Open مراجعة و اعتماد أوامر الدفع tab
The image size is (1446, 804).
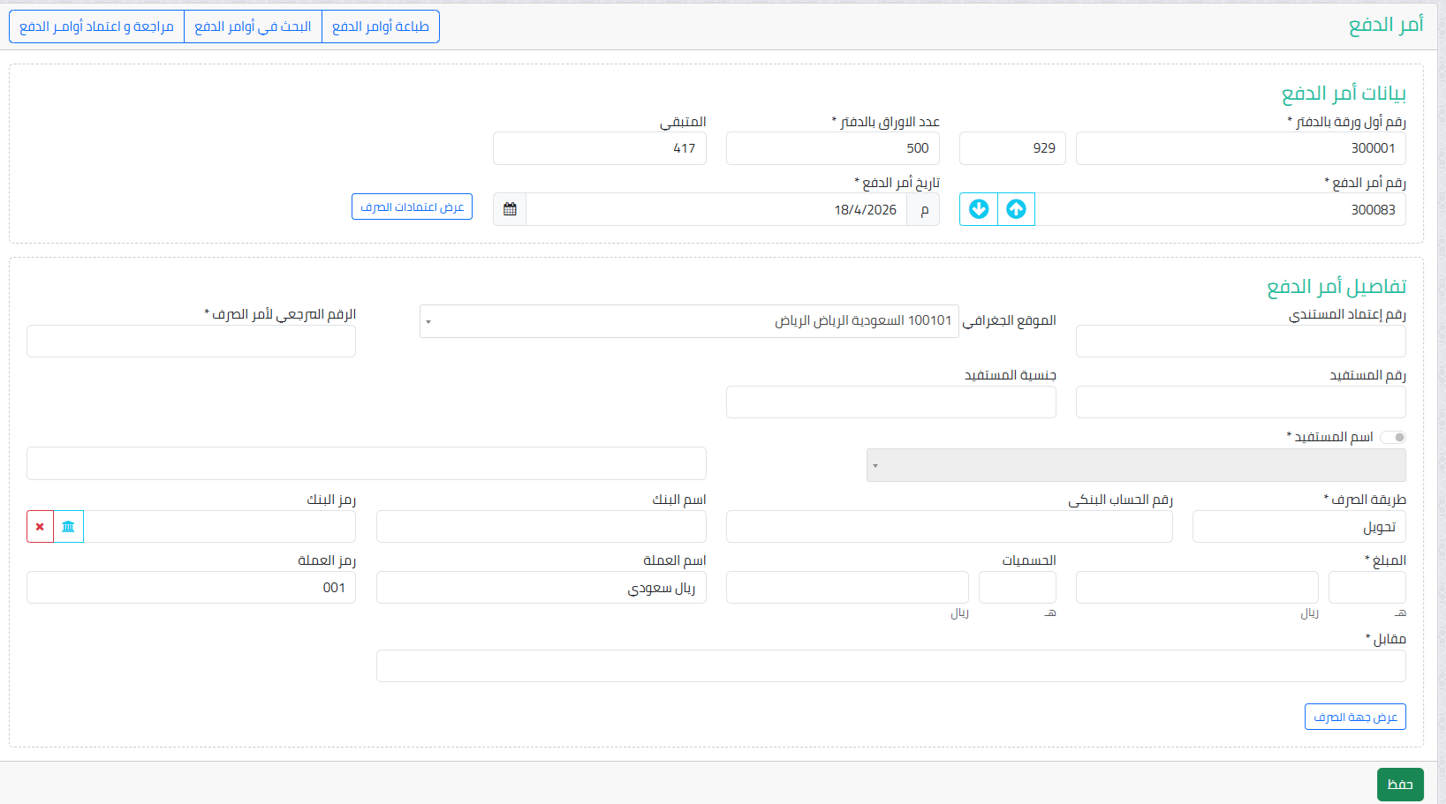96,26
